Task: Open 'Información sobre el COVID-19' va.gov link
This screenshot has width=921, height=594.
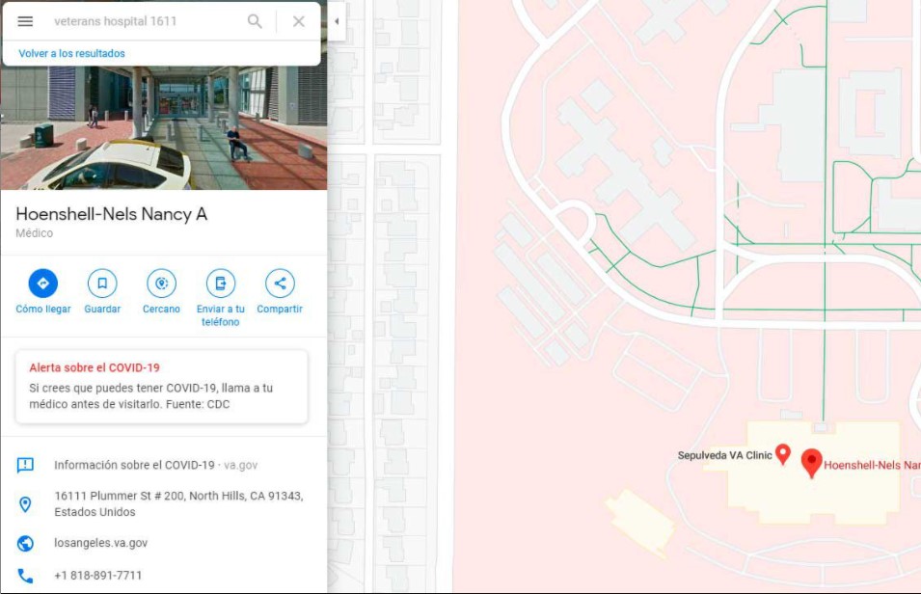Action: (x=134, y=465)
